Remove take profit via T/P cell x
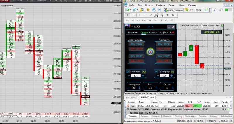This screenshot has height=124, width=234. tap(200, 106)
